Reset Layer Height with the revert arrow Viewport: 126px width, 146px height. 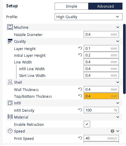pos(80,48)
